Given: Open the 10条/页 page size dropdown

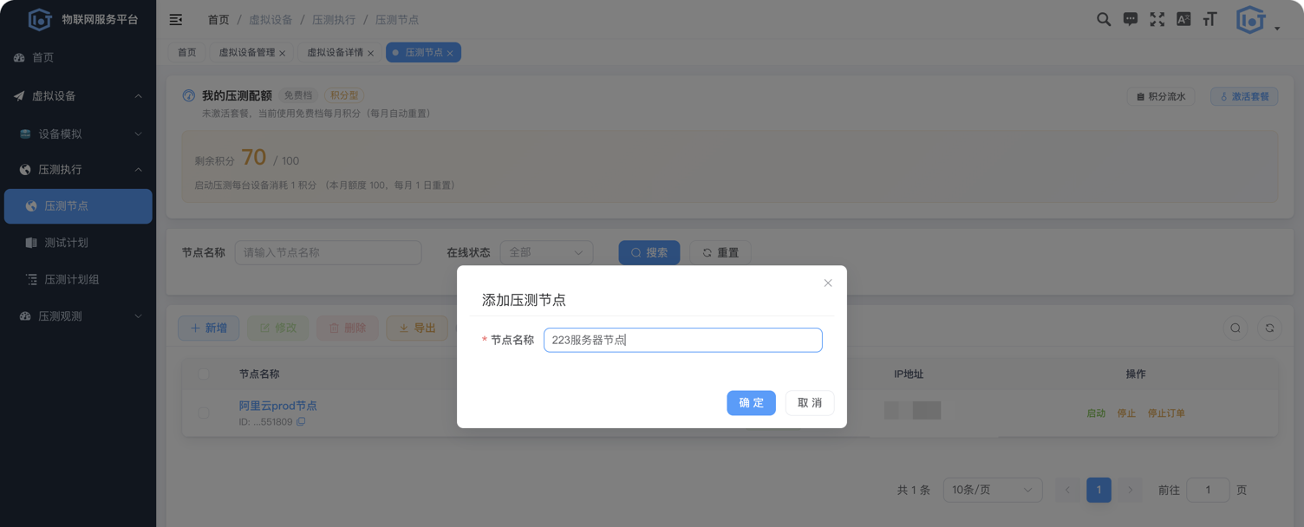Looking at the screenshot, I should click(x=993, y=490).
